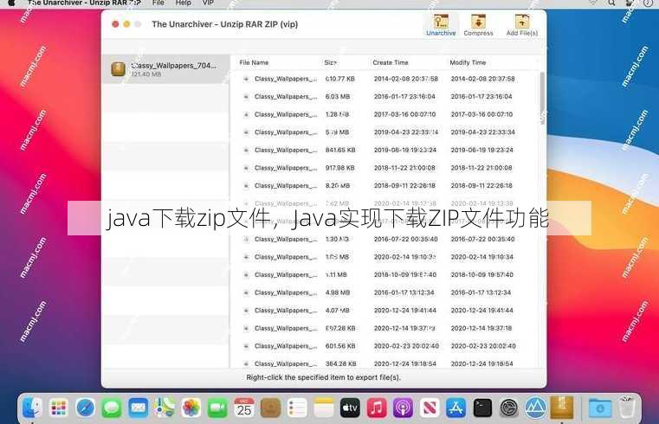The height and width of the screenshot is (424, 659).
Task: Click the file list vertical scrollbar thumb
Action: [542, 99]
